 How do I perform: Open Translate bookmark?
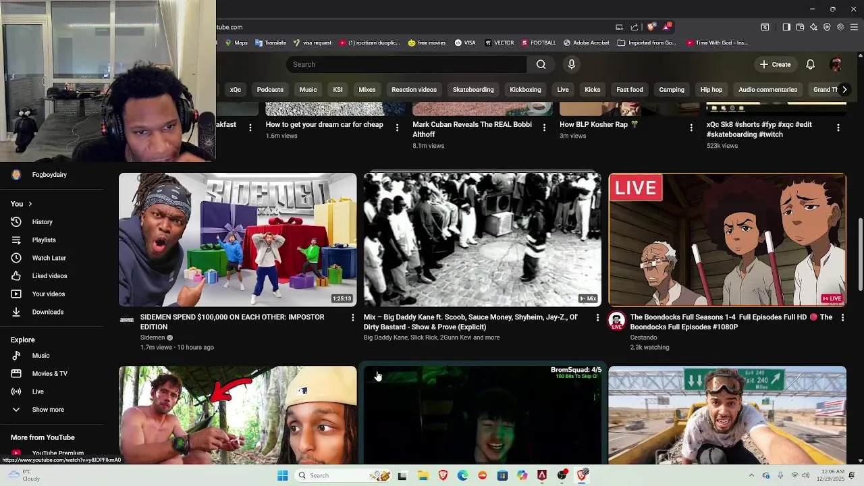tap(270, 43)
